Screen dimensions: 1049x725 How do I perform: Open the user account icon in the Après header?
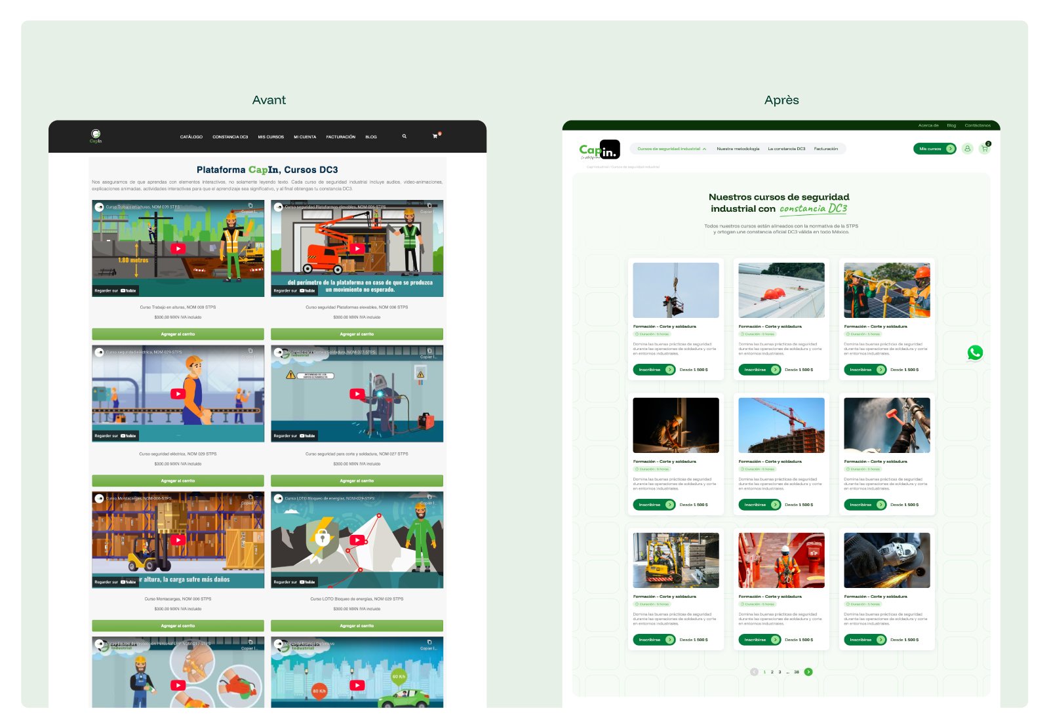pyautogui.click(x=967, y=149)
